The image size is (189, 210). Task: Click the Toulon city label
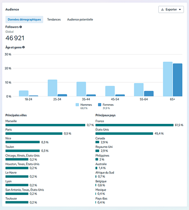pos(10,147)
